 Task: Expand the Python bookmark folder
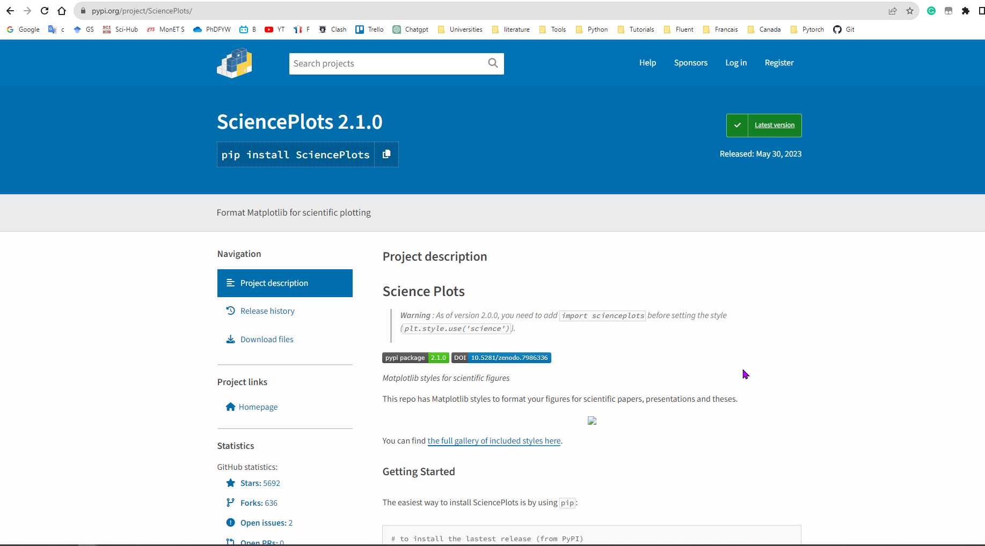pyautogui.click(x=592, y=29)
